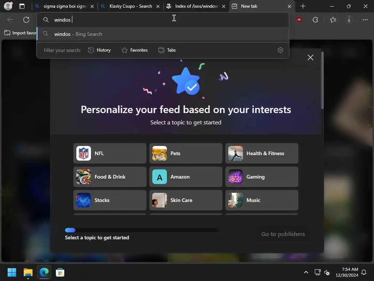
Task: Select the Gaming topic
Action: [x=262, y=177]
